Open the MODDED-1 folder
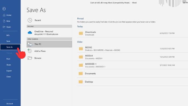Image resolution: width=188 pixels, height=106 pixels. 132,65
